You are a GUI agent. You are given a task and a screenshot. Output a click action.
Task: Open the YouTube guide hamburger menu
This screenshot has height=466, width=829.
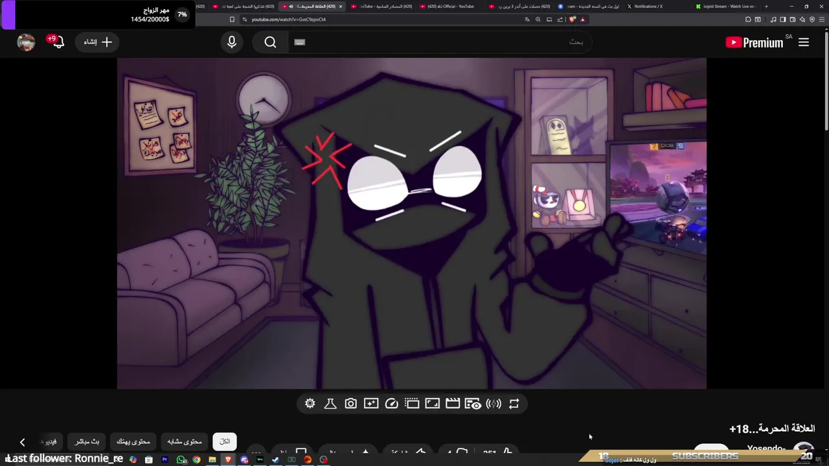coord(804,42)
